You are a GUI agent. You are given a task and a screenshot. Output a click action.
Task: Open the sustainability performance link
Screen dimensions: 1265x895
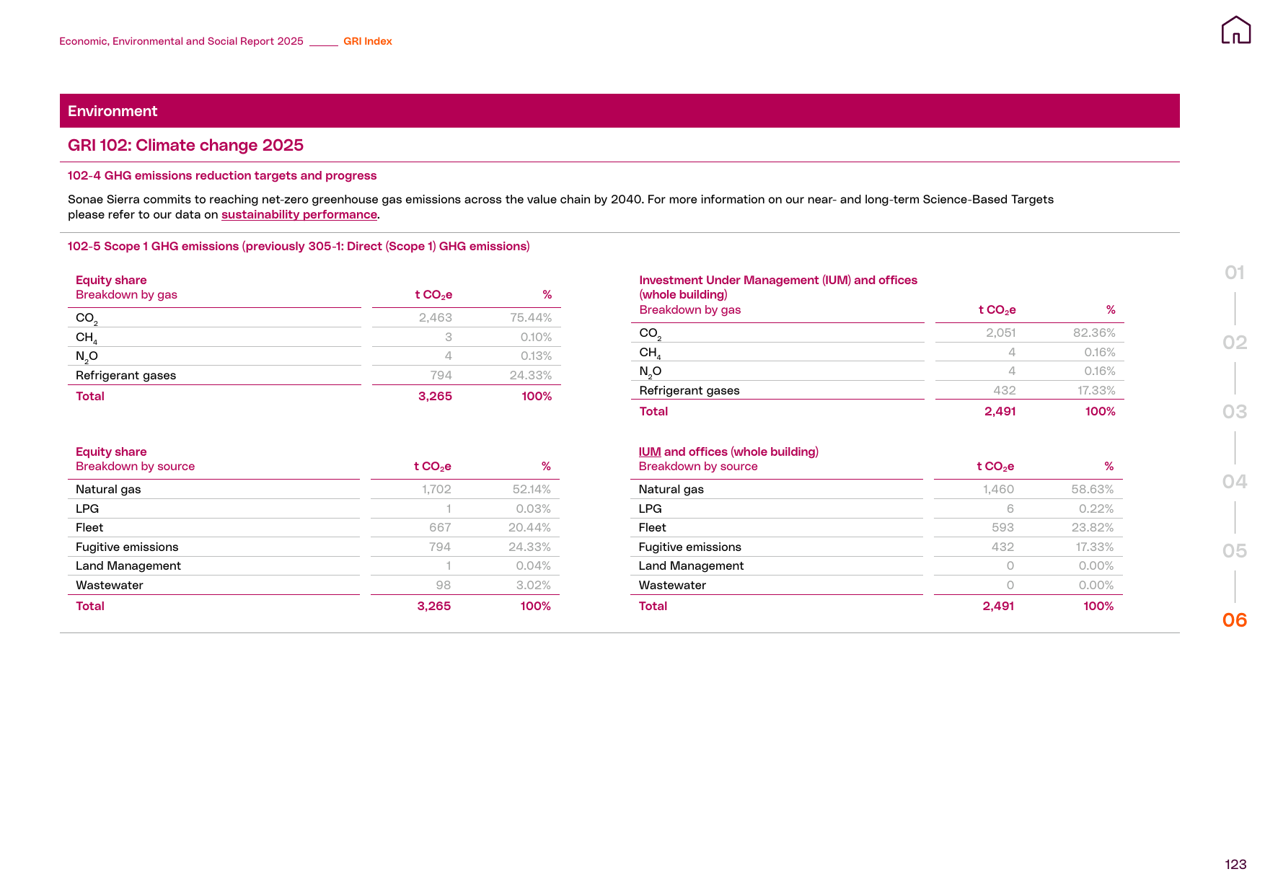coord(299,215)
